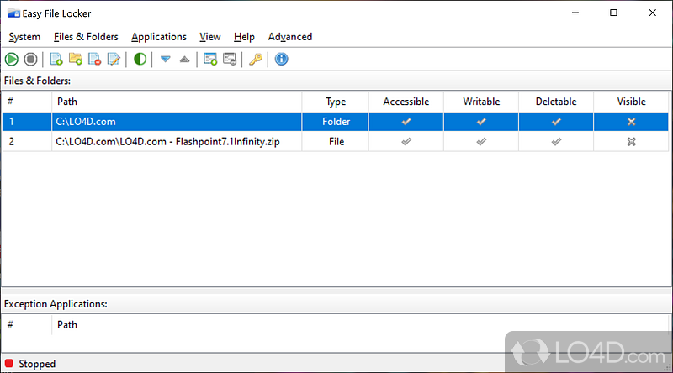Open the Applications menu

click(159, 37)
